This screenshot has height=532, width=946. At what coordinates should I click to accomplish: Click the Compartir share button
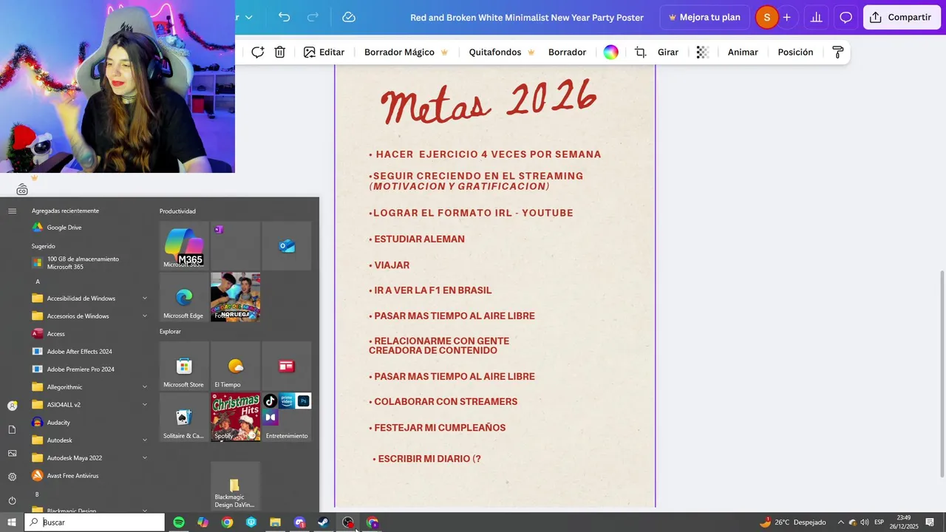(x=900, y=17)
